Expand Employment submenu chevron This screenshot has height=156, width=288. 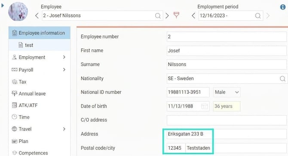coord(64,57)
